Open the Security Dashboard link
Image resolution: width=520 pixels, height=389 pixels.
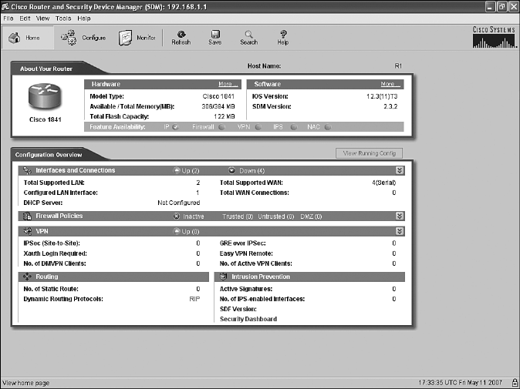pyautogui.click(x=248, y=319)
